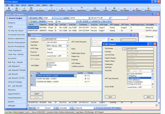The image size is (165, 114).
Task: Open the Deaths toolbar icon
Action: [x=105, y=9]
